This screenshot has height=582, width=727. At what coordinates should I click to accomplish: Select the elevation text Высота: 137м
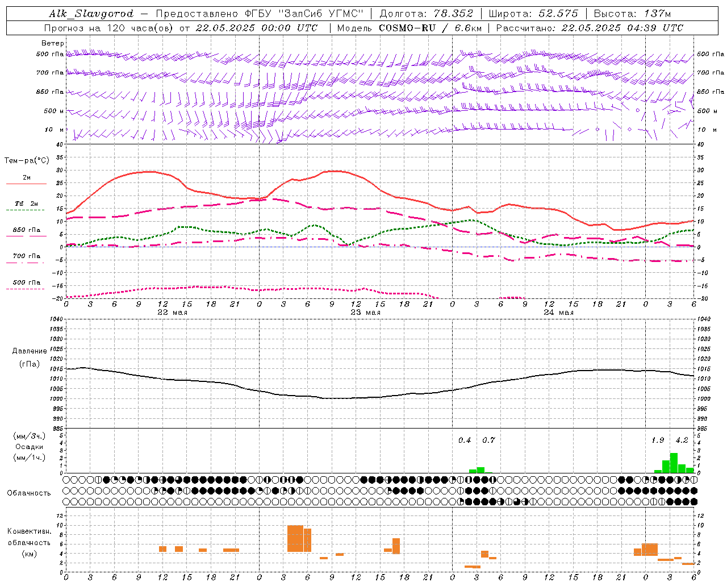click(632, 14)
